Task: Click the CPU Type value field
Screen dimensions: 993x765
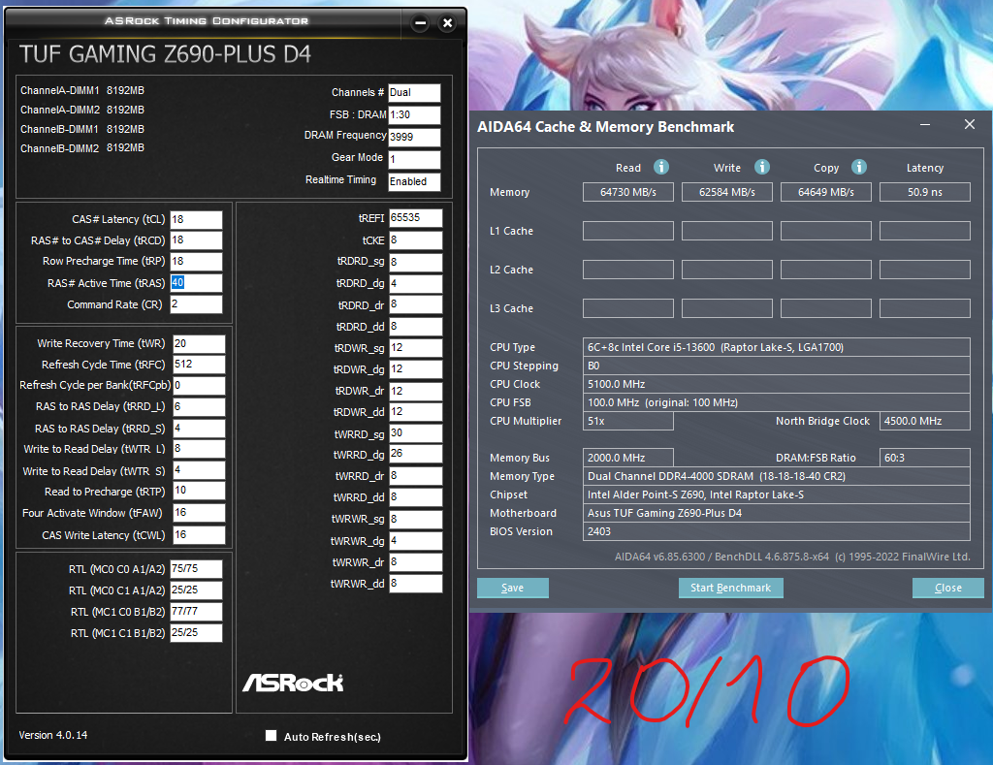Action: click(x=777, y=347)
